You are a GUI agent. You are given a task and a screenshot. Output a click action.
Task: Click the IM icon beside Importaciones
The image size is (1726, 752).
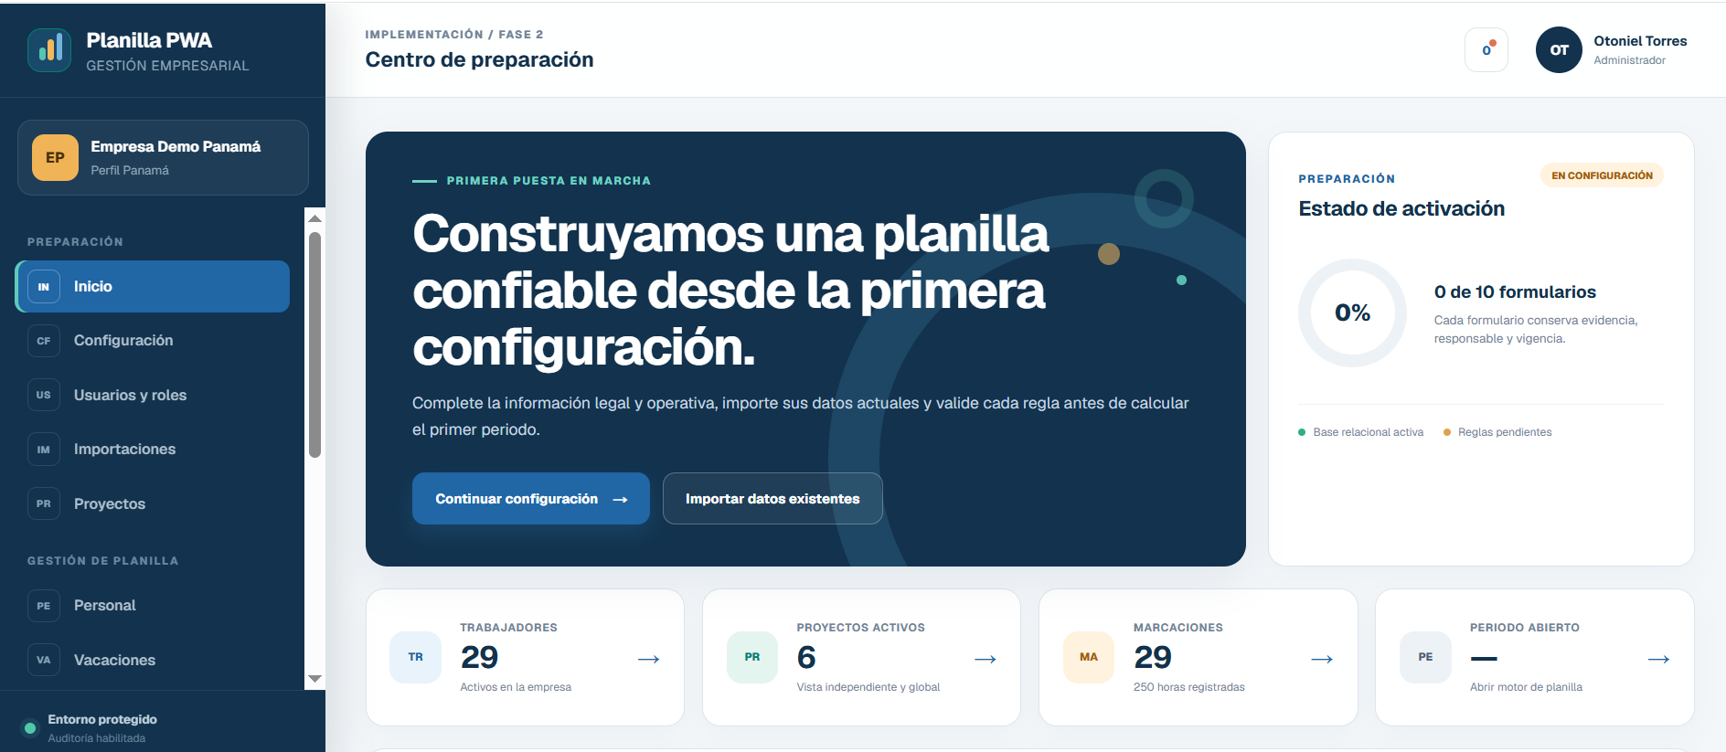44,450
